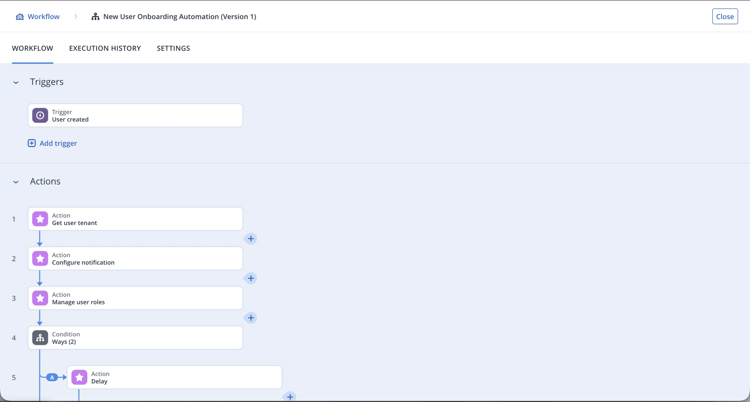Viewport: 750px width, 402px height.
Task: Click step number 5 label
Action: pos(14,377)
